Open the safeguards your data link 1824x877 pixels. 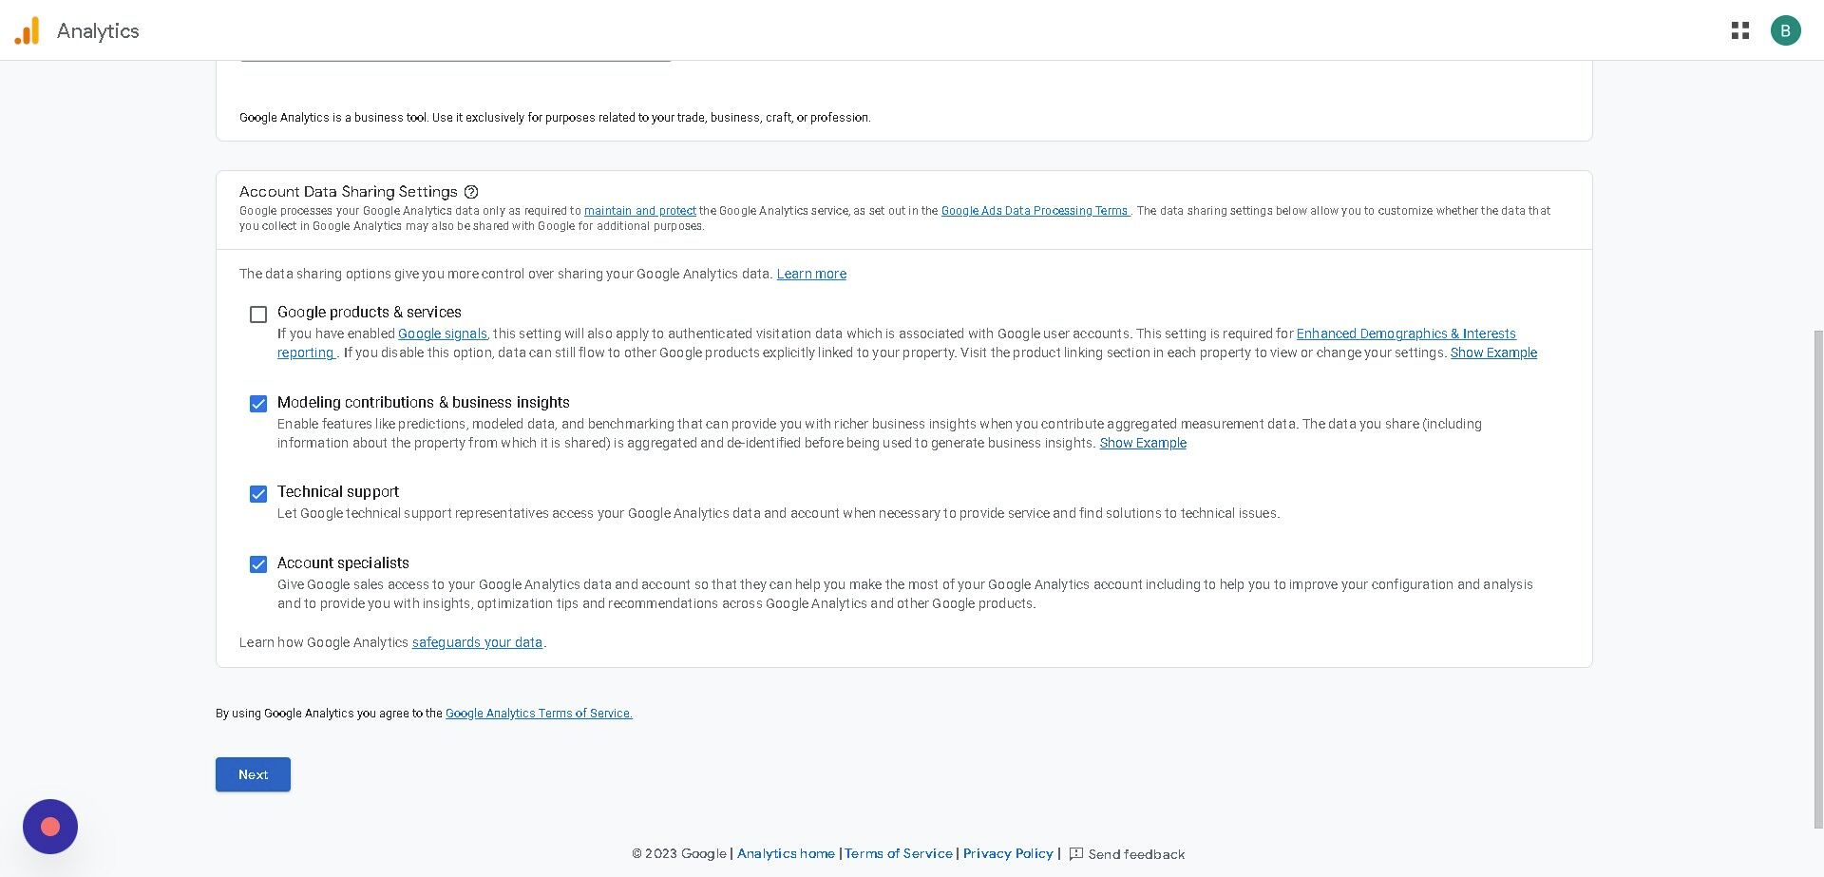point(477,642)
